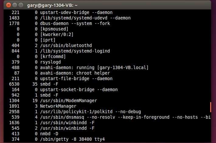216x143 pixels.
Task: Maximize the terminal window
Action: (x=21, y=5)
